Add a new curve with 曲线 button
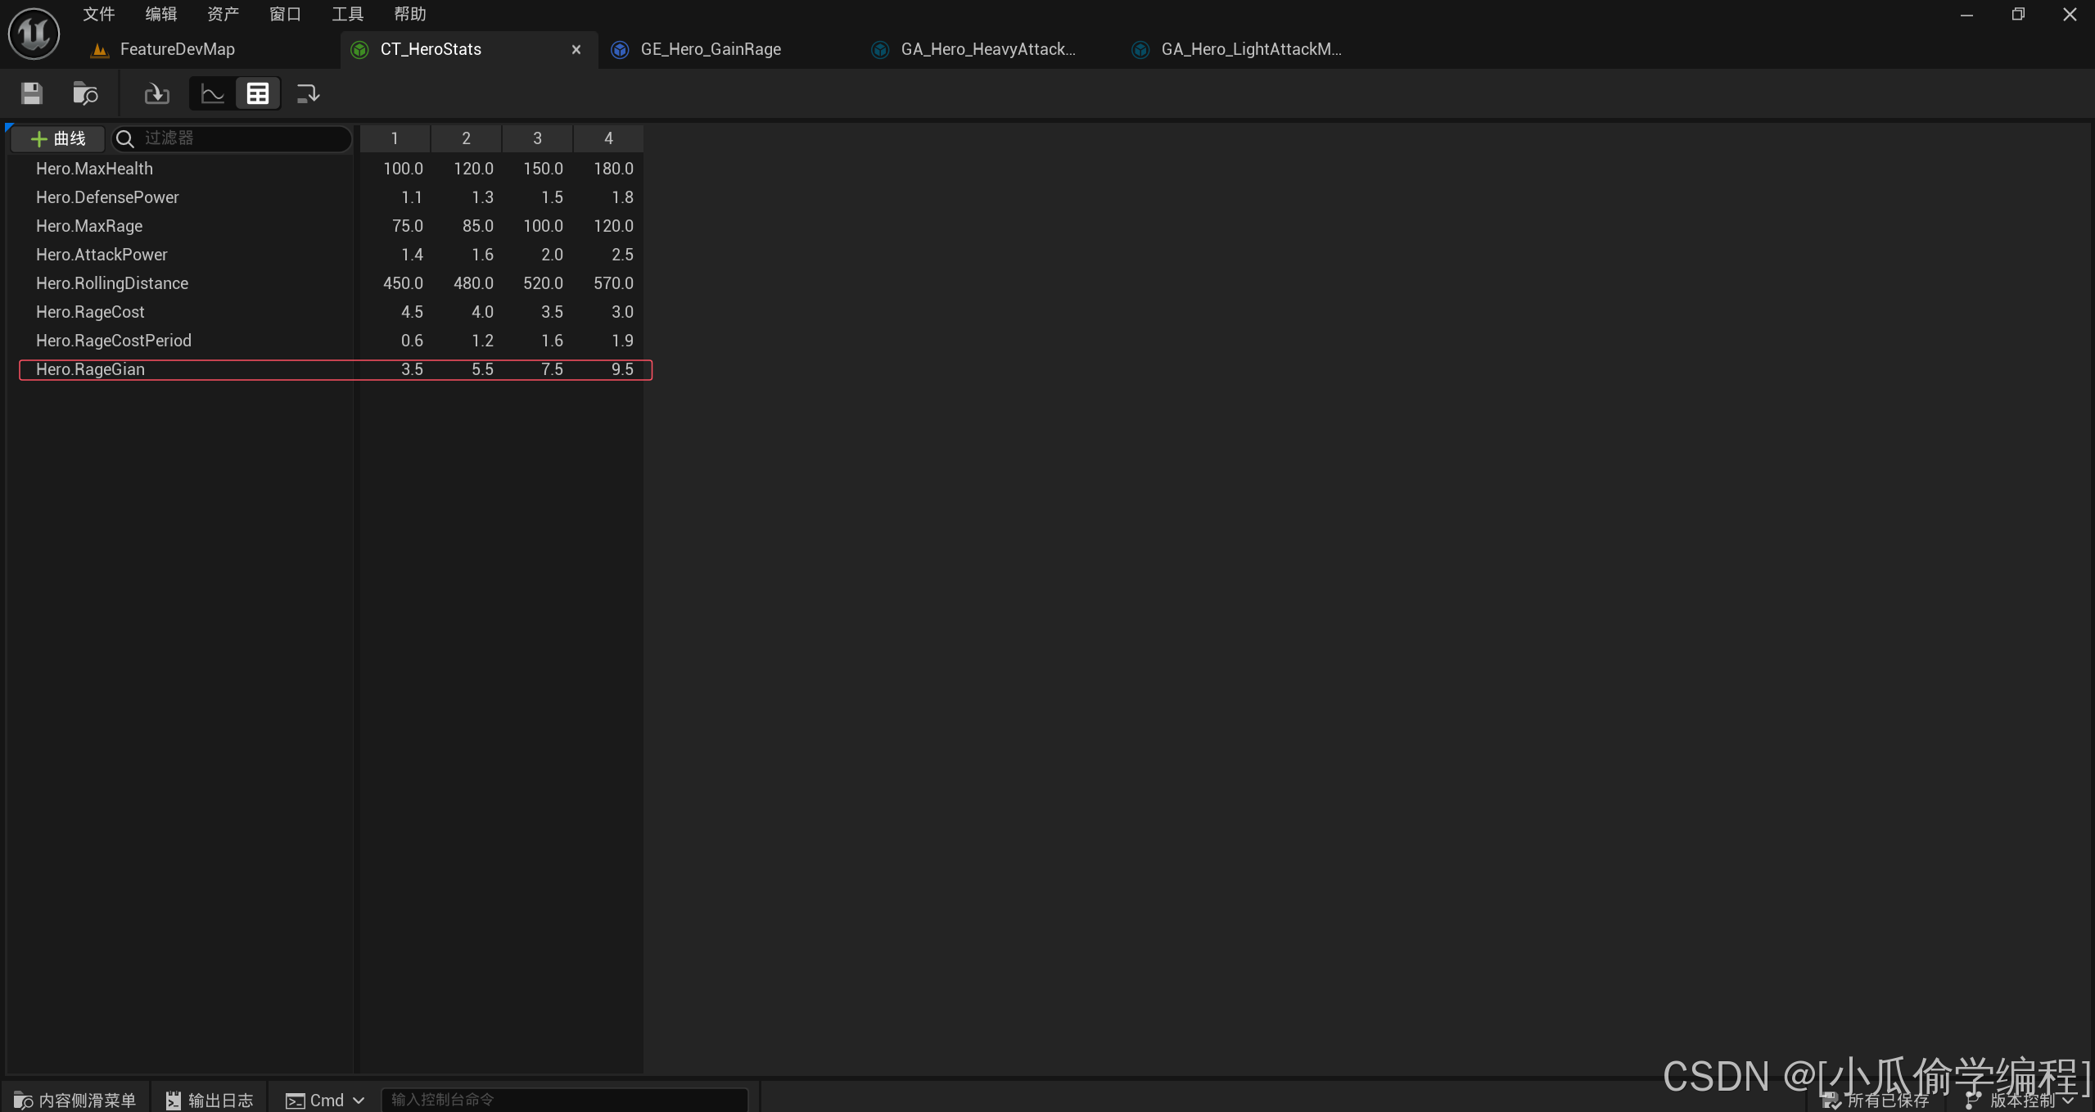Viewport: 2095px width, 1112px height. pyautogui.click(x=58, y=138)
